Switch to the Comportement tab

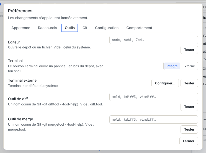[139, 28]
